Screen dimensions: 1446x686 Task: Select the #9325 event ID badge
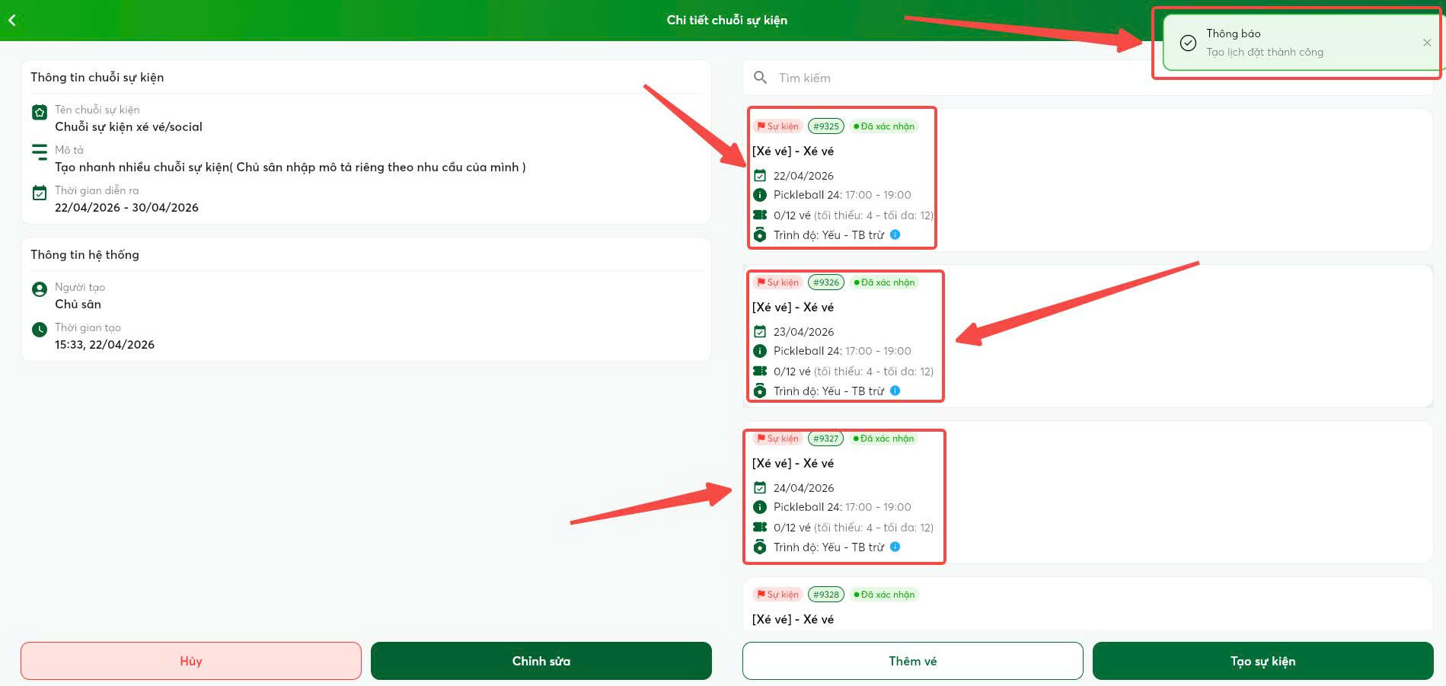pyautogui.click(x=826, y=126)
